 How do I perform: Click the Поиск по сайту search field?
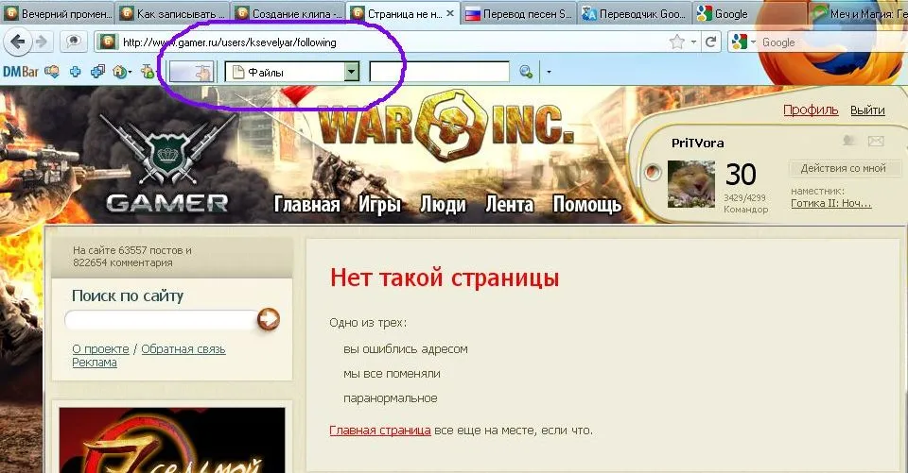coord(160,320)
